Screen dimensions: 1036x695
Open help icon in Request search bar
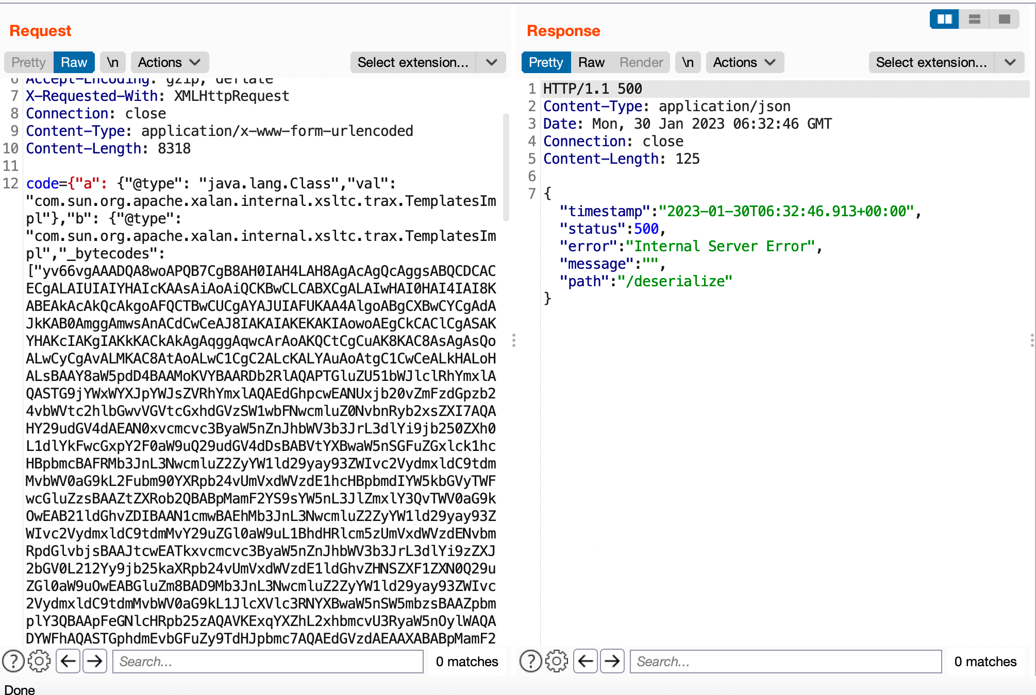[13, 661]
